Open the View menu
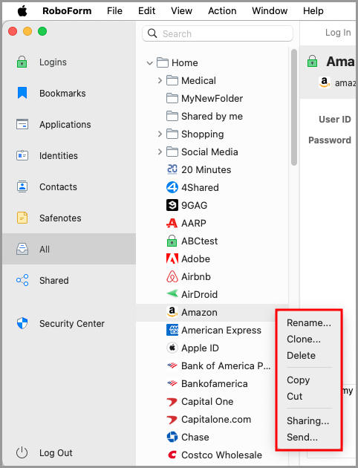The width and height of the screenshot is (358, 468). [x=181, y=10]
